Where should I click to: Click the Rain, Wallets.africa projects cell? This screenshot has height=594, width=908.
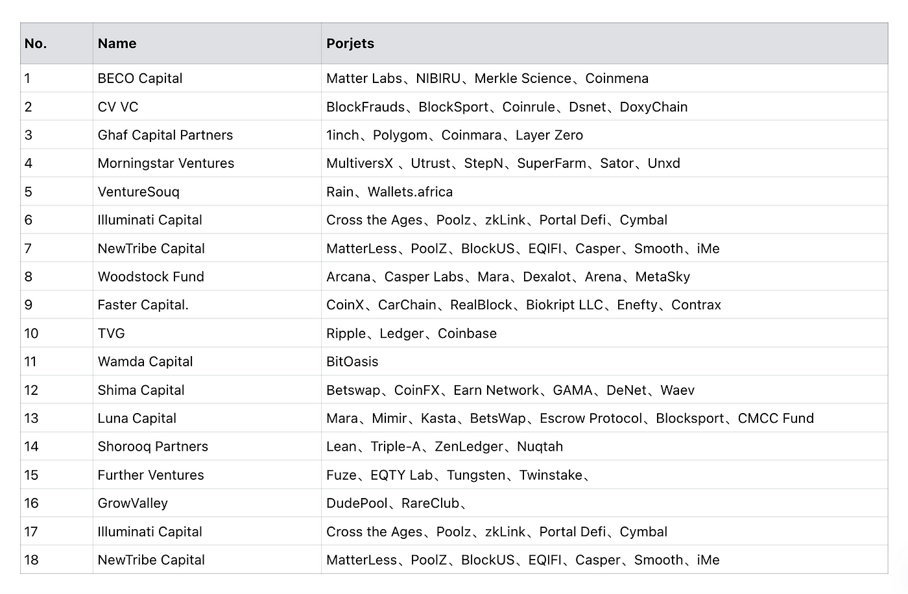click(x=604, y=191)
